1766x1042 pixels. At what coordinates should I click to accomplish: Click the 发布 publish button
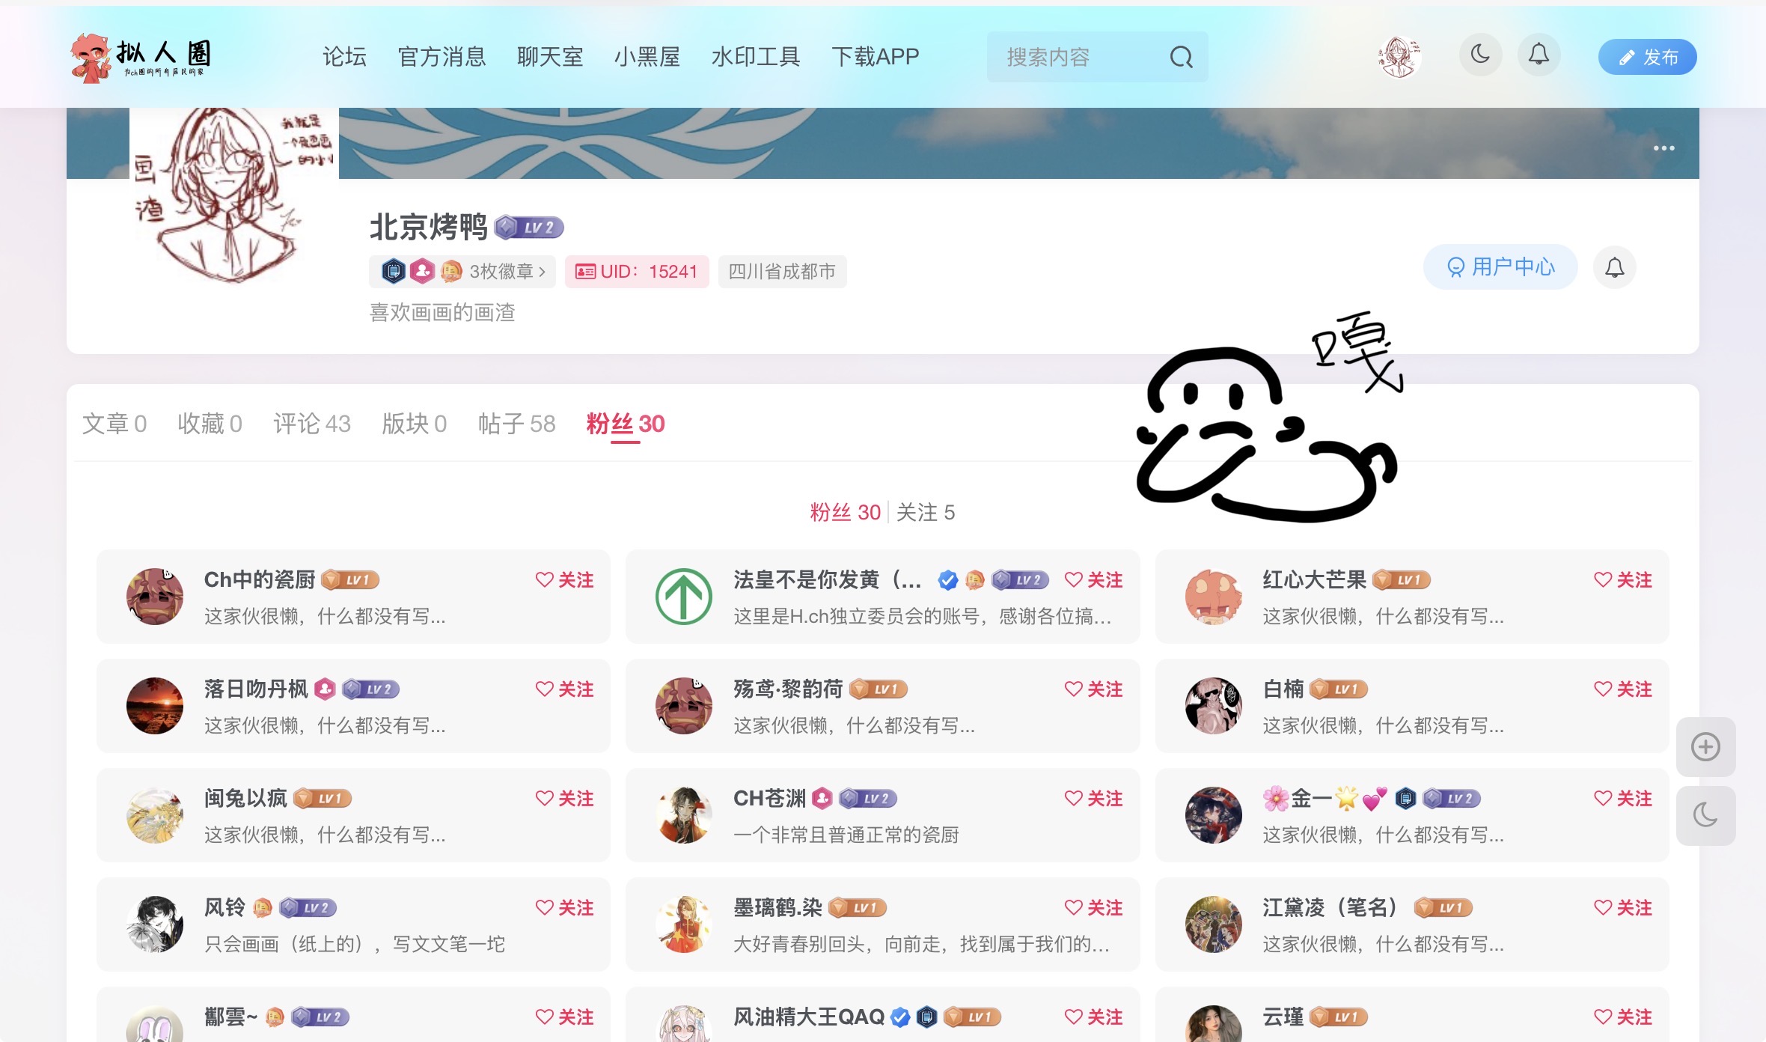(1647, 55)
